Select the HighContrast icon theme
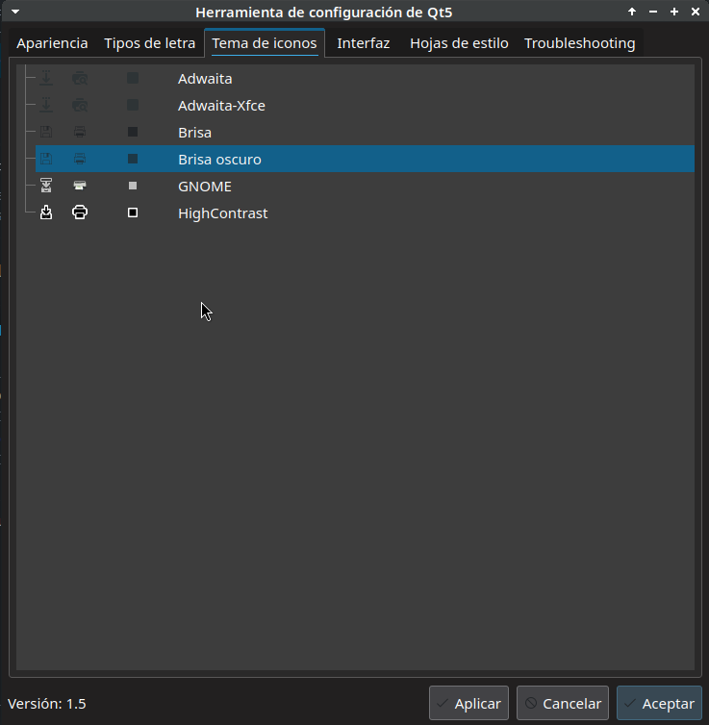This screenshot has width=709, height=725. point(222,213)
